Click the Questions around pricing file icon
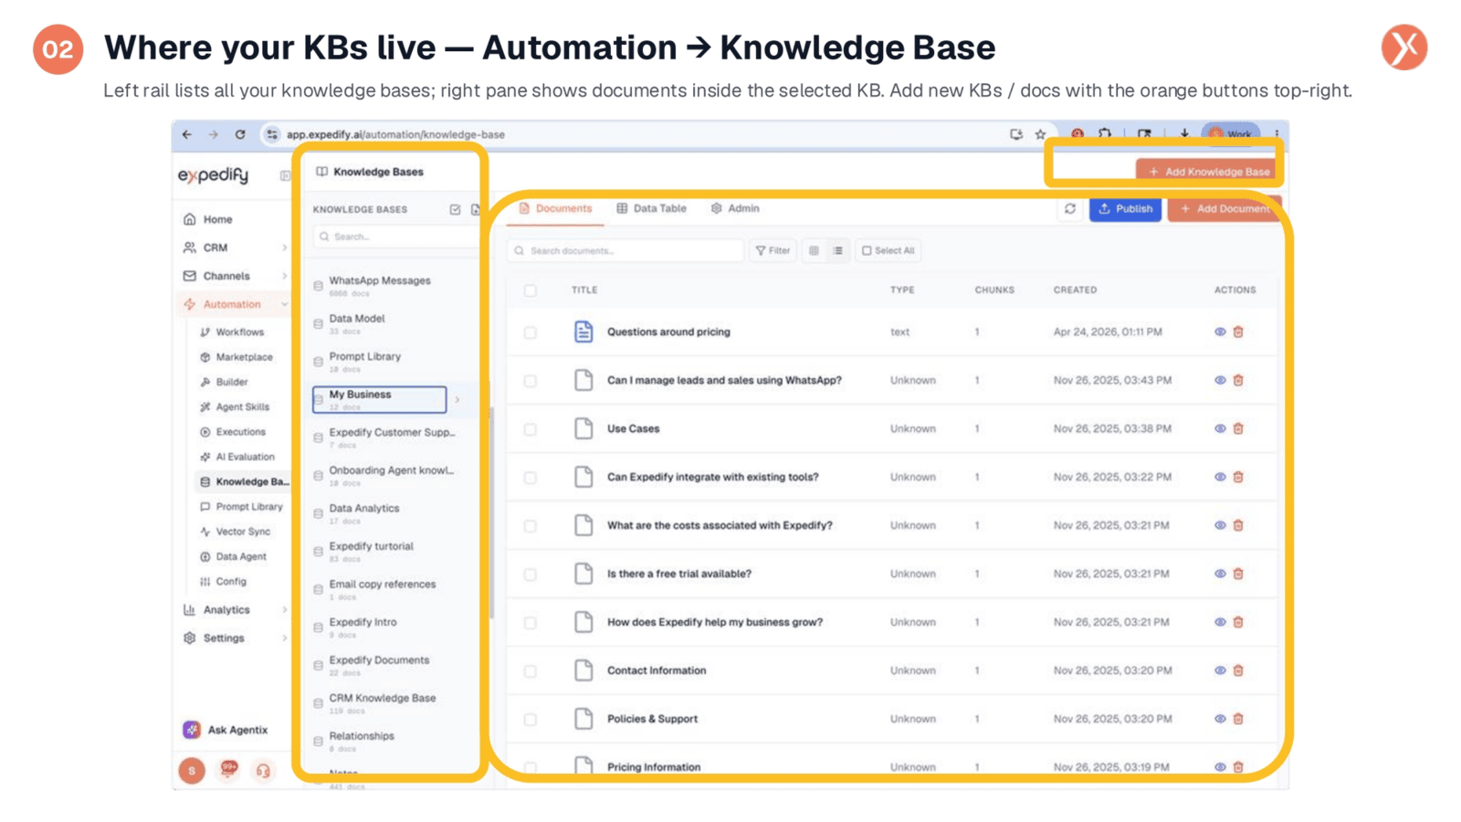The image size is (1461, 822). pyautogui.click(x=583, y=332)
